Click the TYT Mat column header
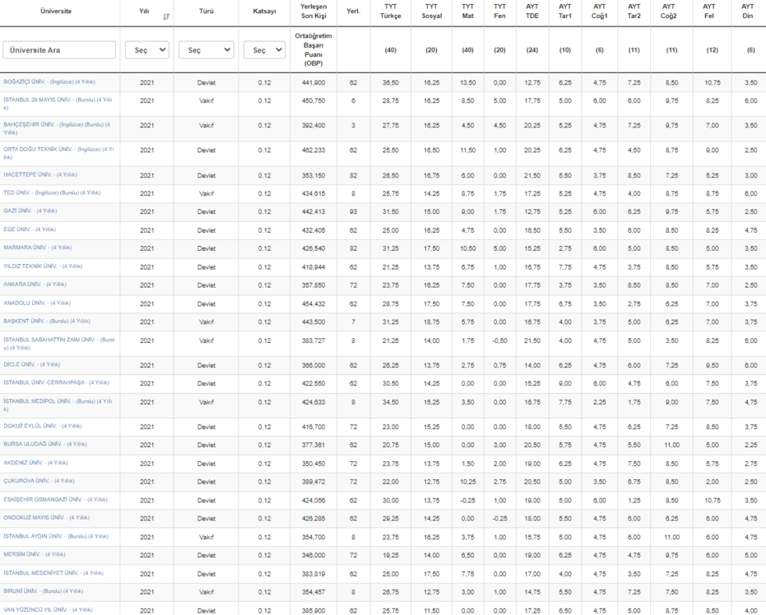Screen dimensions: 766x615 point(467,11)
